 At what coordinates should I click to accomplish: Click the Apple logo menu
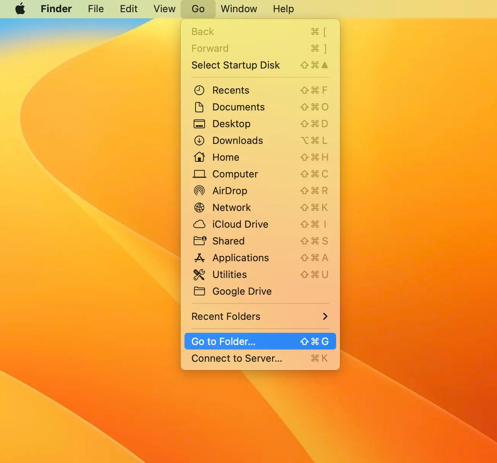(20, 9)
